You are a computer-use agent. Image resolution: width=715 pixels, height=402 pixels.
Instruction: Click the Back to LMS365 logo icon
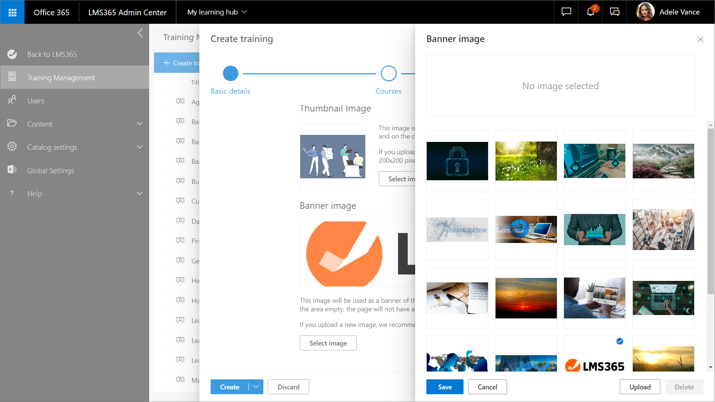12,54
